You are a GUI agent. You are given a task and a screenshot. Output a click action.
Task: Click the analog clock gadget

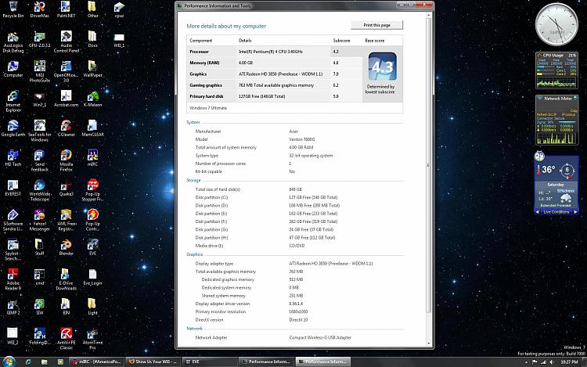[x=556, y=24]
